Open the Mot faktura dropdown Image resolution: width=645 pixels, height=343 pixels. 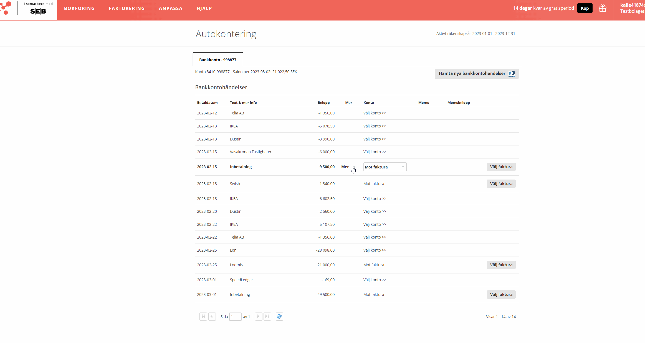click(x=385, y=167)
